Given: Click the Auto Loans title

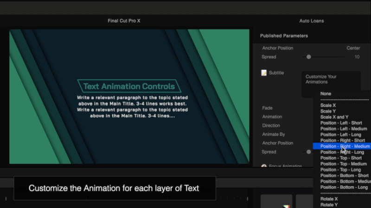Looking at the screenshot, I should [311, 21].
